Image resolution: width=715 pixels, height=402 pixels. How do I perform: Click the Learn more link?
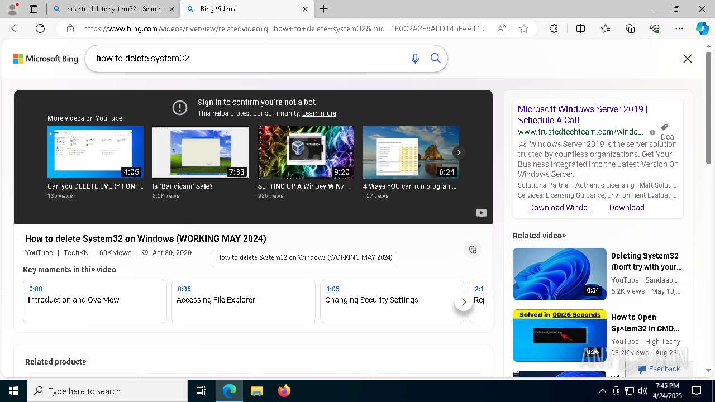point(319,113)
